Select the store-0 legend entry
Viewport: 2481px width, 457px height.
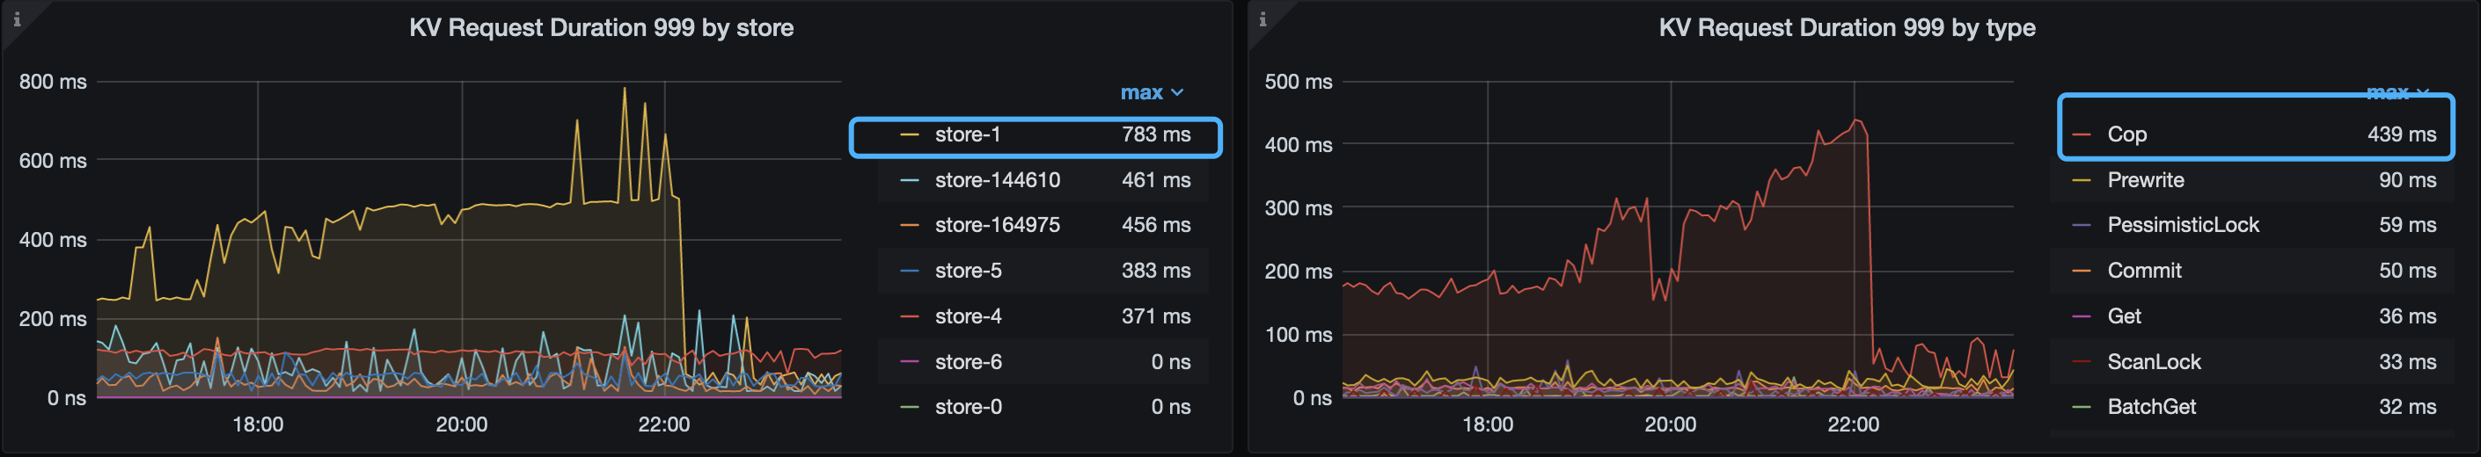pos(968,407)
